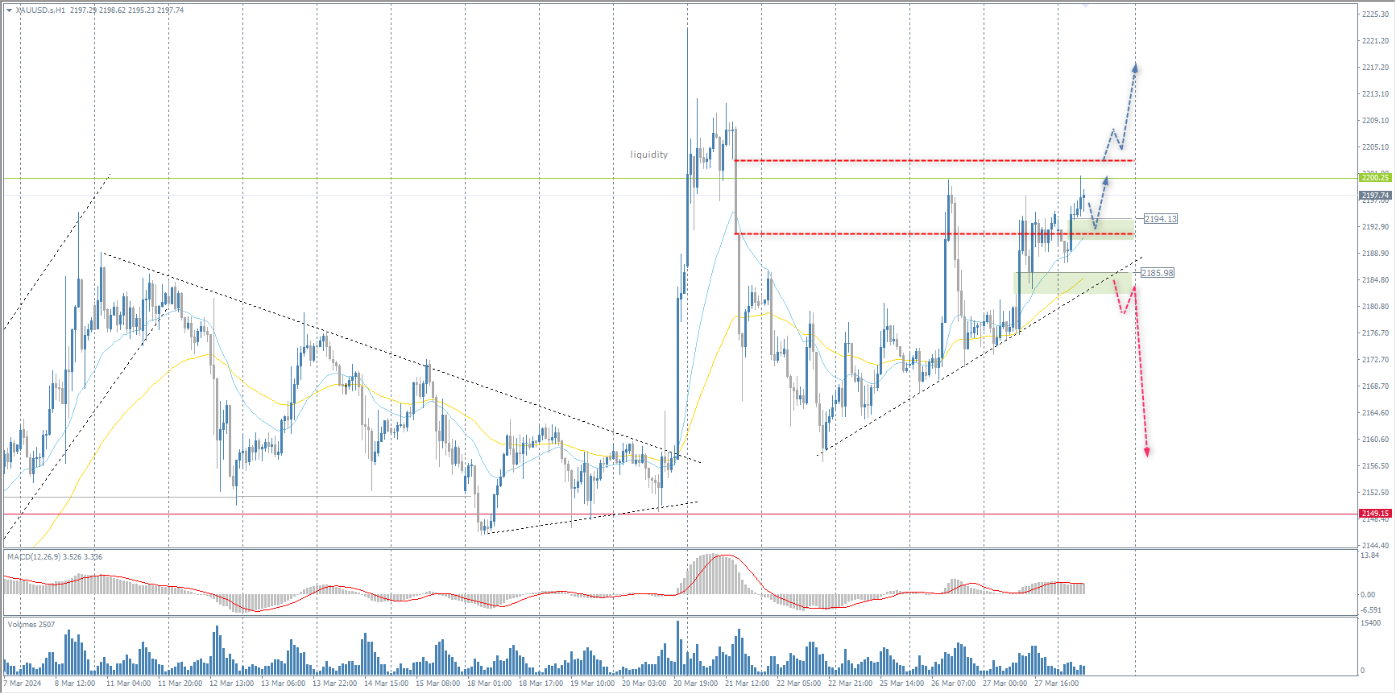The height and width of the screenshot is (694, 1396).
Task: Select the red dashed line near 2192.90
Action: point(934,234)
